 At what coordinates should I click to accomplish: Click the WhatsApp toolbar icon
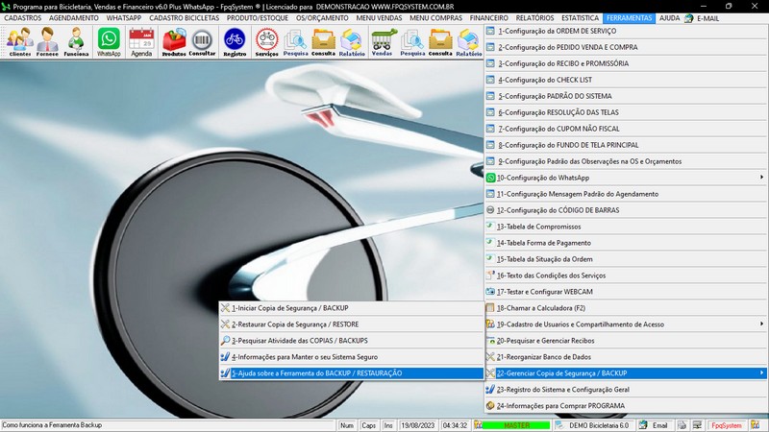(x=110, y=42)
